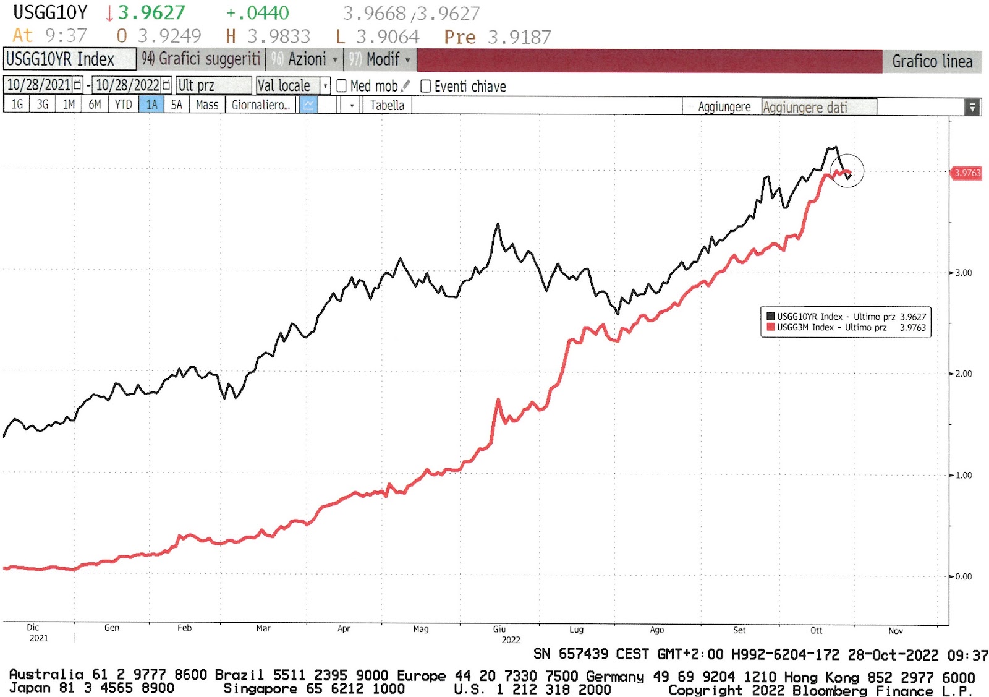
Task: Open the end date calendar picker icon
Action: 166,85
